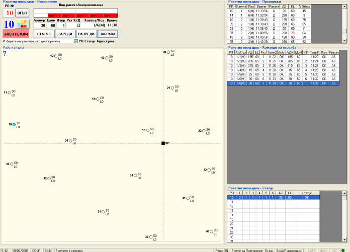Viewport: 350px width, 252px height.
Task: Open the color palette grid icon
Action: tap(22, 24)
